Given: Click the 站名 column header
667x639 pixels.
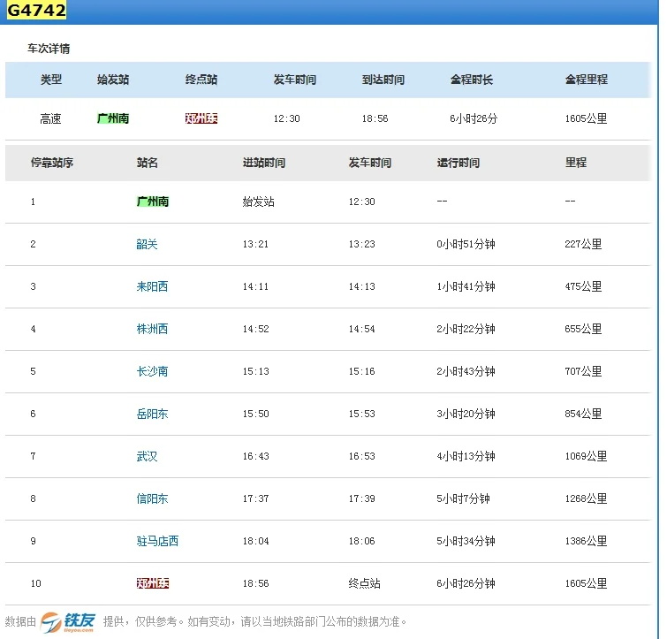Looking at the screenshot, I should point(148,163).
